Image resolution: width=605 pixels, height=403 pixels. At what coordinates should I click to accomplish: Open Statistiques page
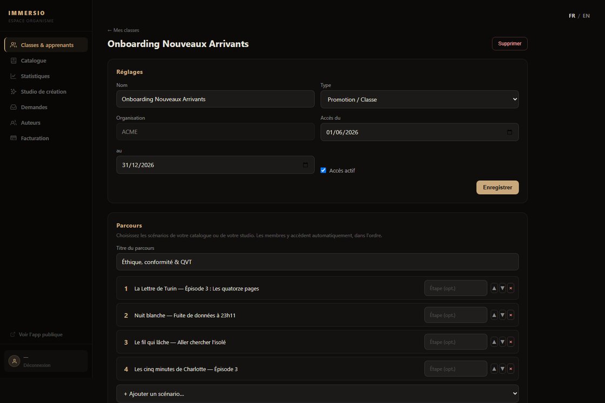(x=46, y=76)
